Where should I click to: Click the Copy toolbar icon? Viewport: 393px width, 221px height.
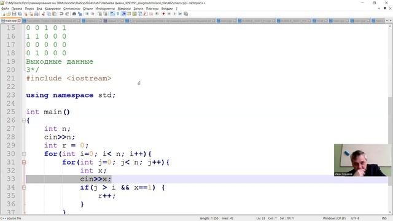tap(49, 14)
